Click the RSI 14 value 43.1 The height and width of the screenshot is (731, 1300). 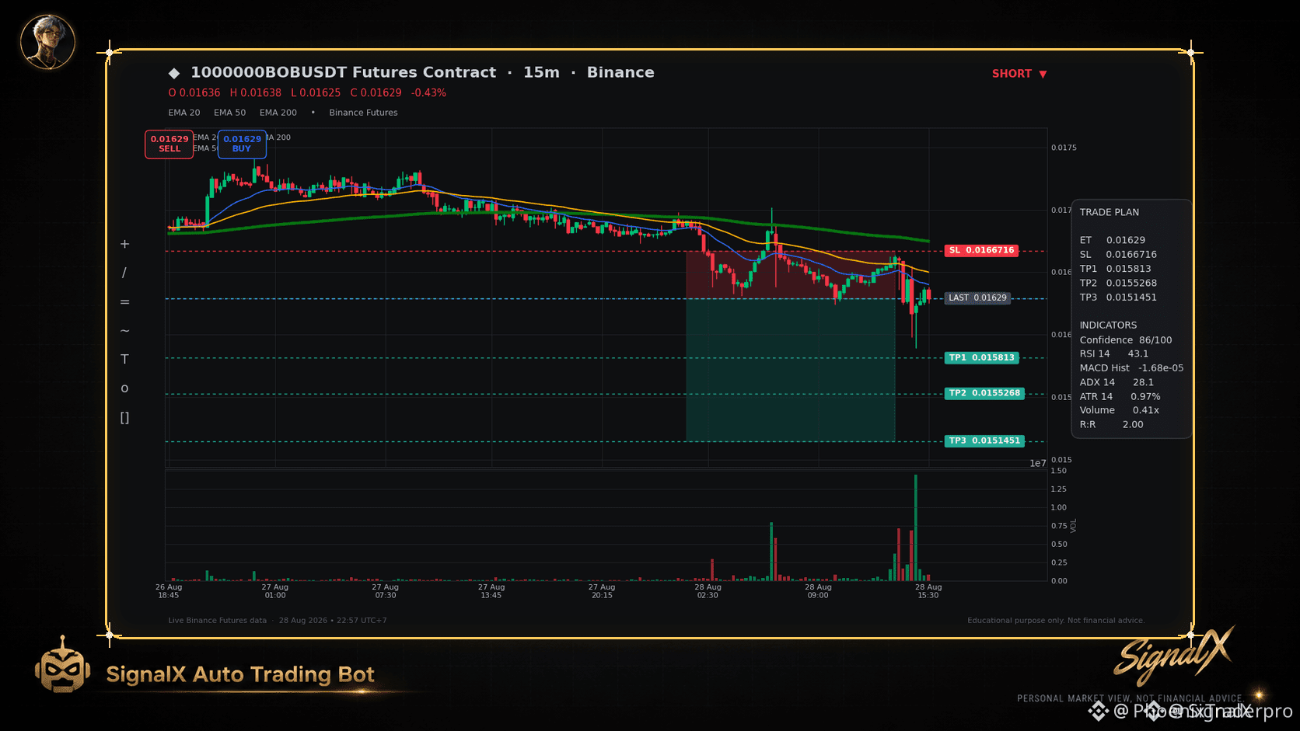click(x=1137, y=353)
